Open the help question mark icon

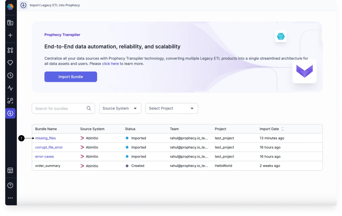coord(10,185)
